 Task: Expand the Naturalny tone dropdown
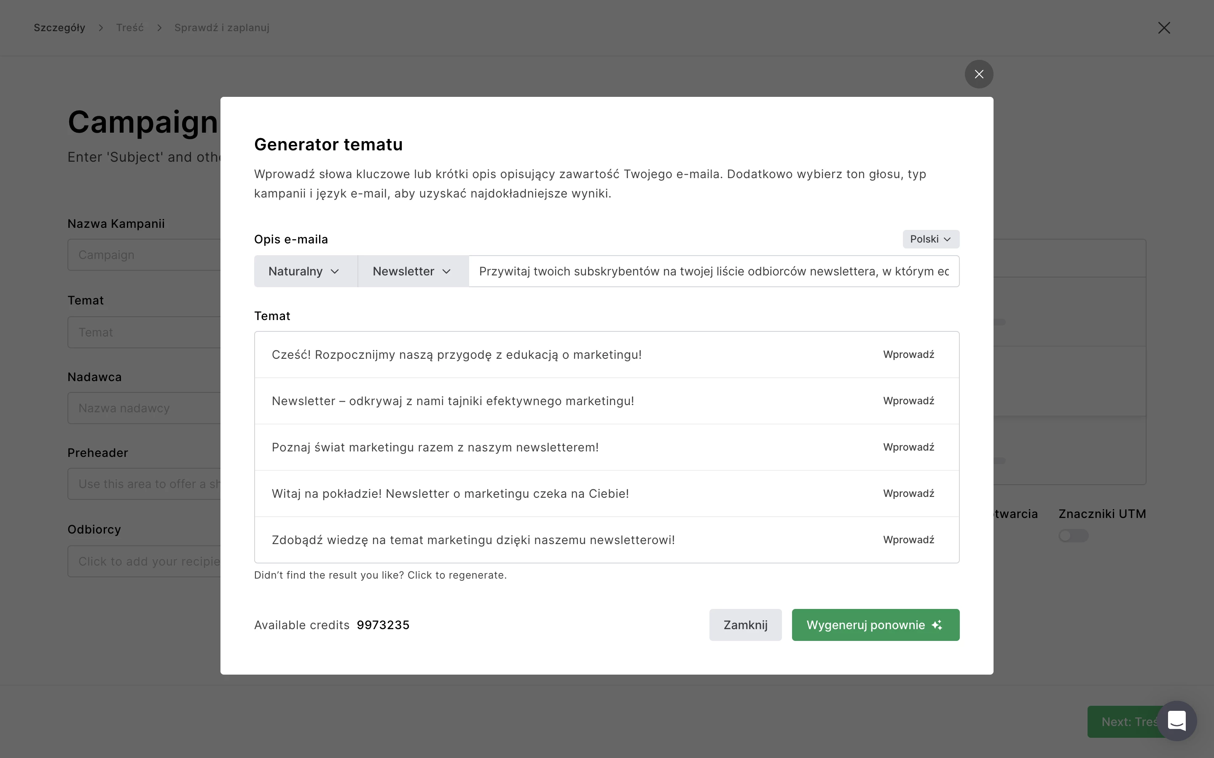tap(305, 271)
